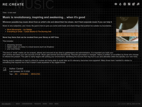
Task: Click 'Last Updated: 09.15.2026' text
Action: click(x=19, y=71)
